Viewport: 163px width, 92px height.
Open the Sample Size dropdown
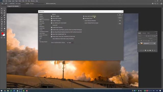20,4
